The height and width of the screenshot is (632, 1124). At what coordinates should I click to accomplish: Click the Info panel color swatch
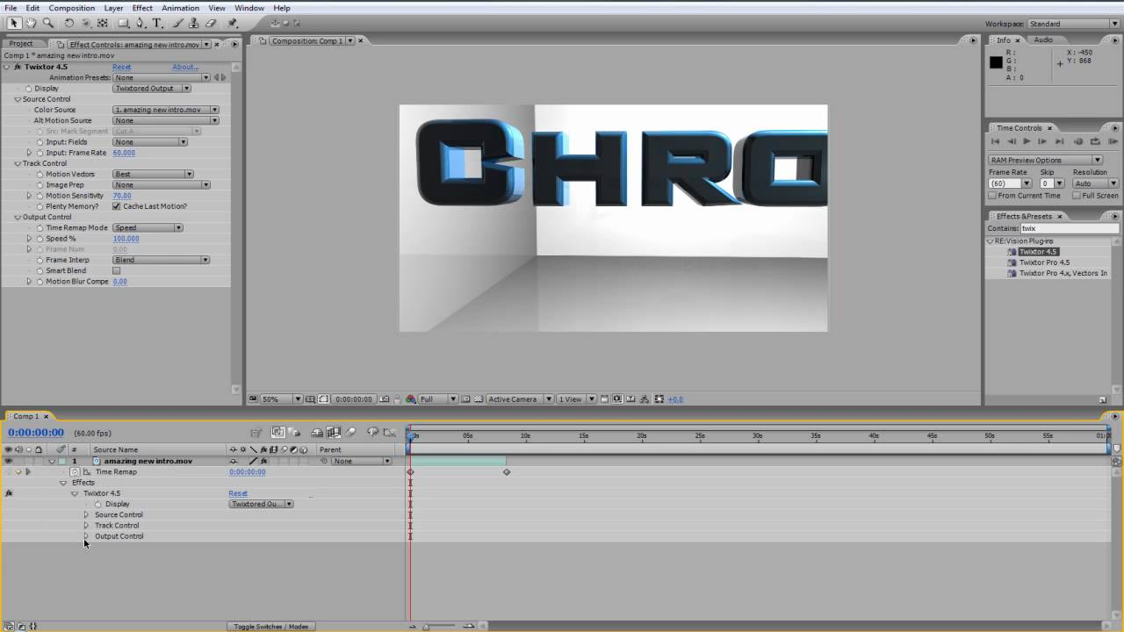click(996, 61)
